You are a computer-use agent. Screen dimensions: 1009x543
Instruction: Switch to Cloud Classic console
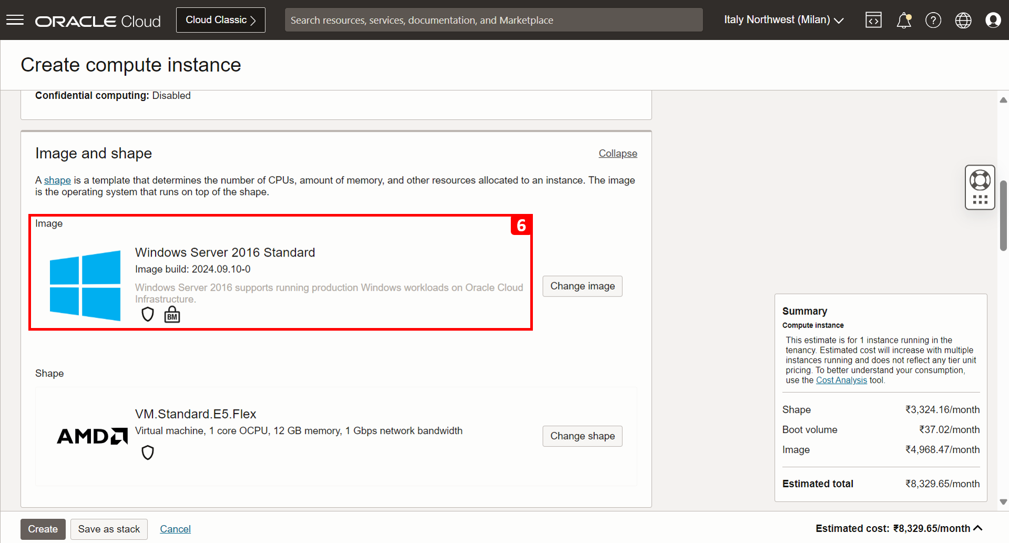(221, 20)
